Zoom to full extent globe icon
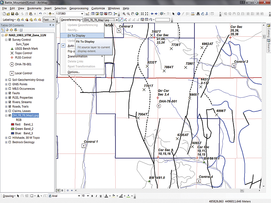271x203 pixels. pyautogui.click(x=137, y=14)
